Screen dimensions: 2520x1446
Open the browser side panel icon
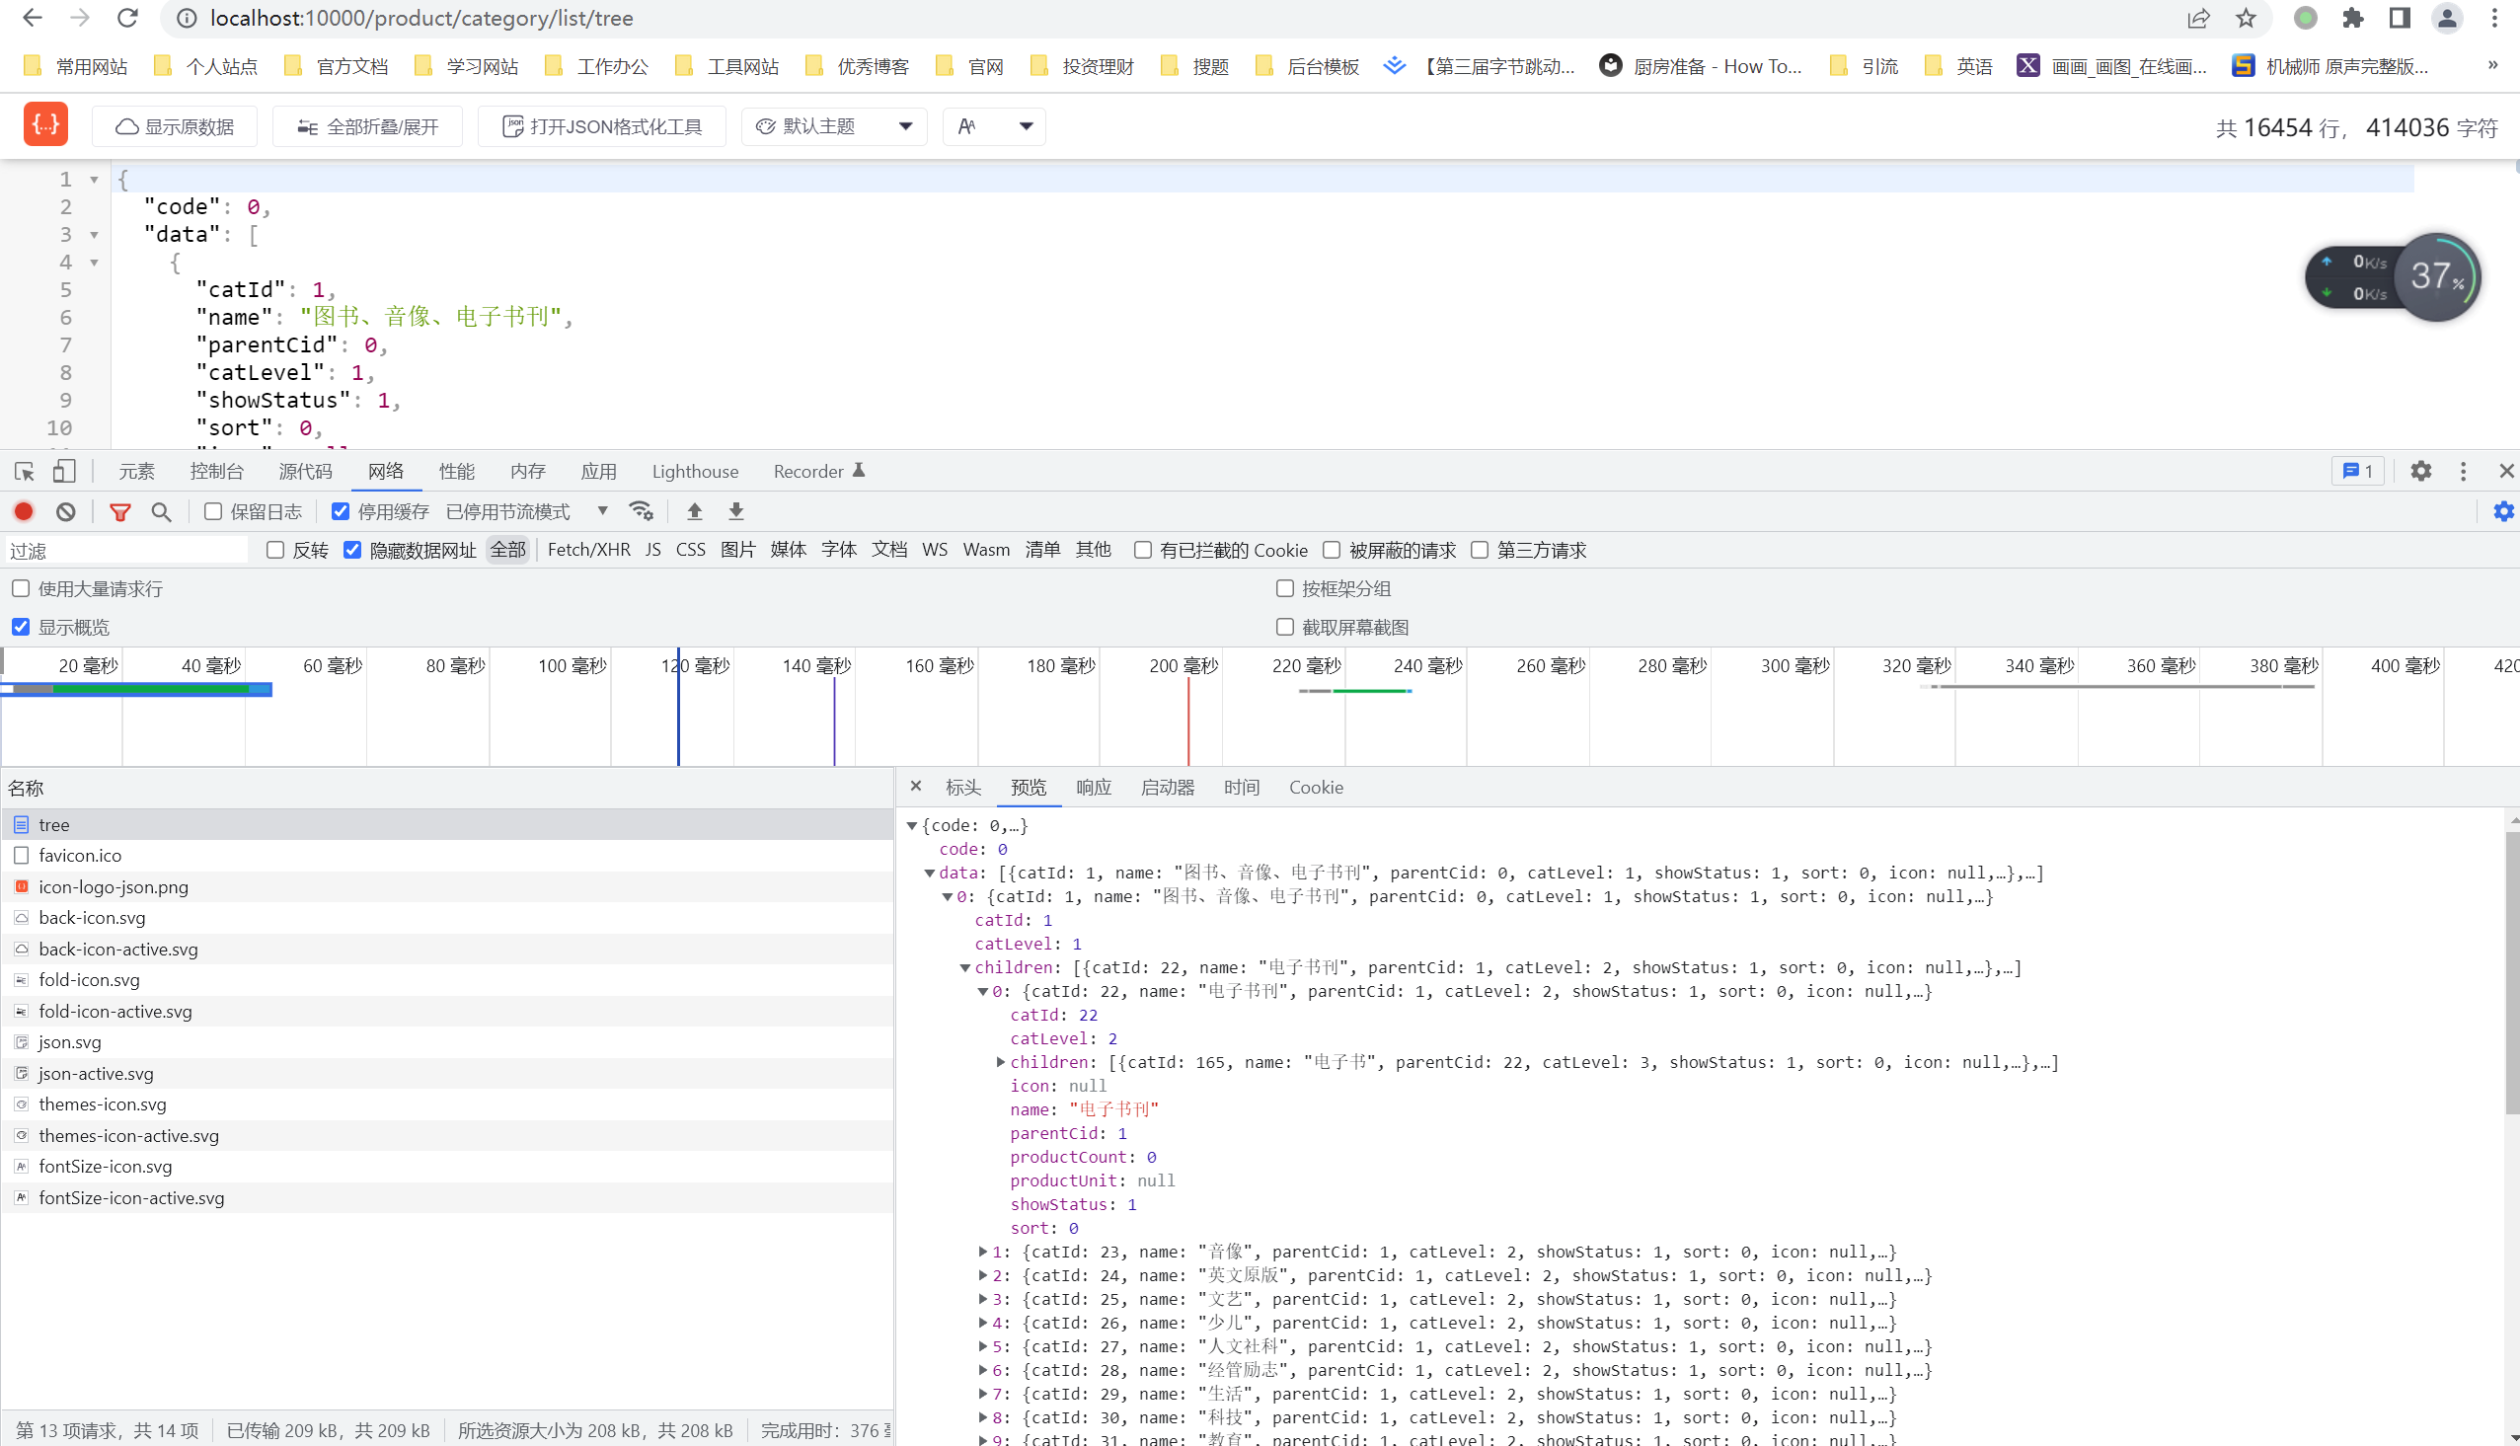click(x=2399, y=18)
